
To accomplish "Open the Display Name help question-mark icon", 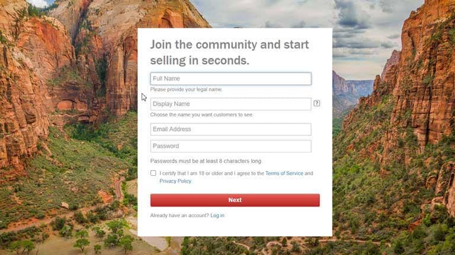I will point(316,103).
